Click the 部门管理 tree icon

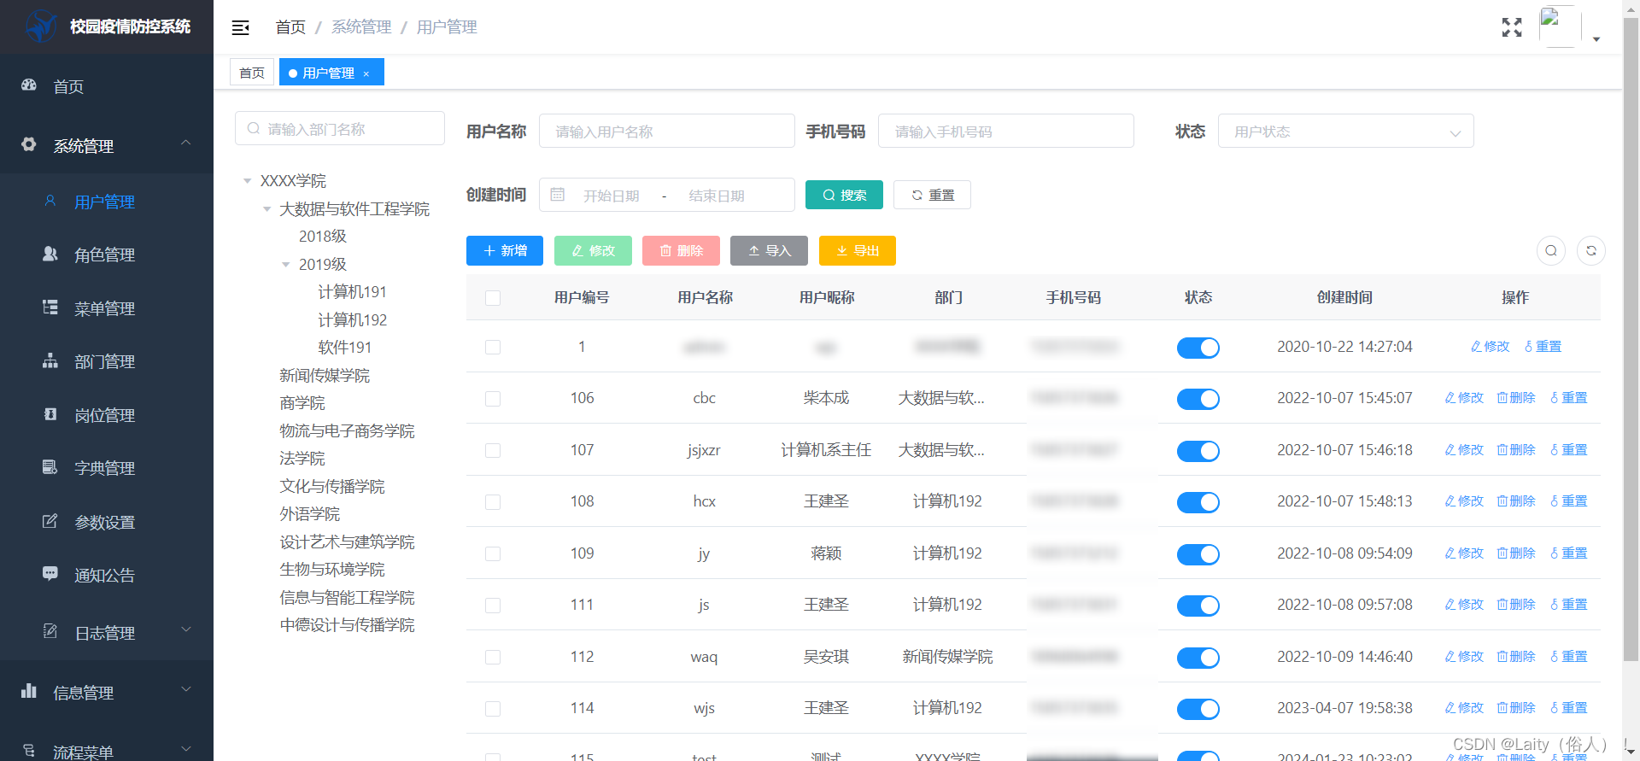click(50, 360)
